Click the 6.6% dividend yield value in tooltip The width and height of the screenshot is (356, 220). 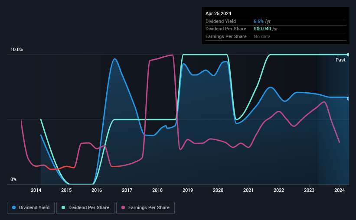258,21
